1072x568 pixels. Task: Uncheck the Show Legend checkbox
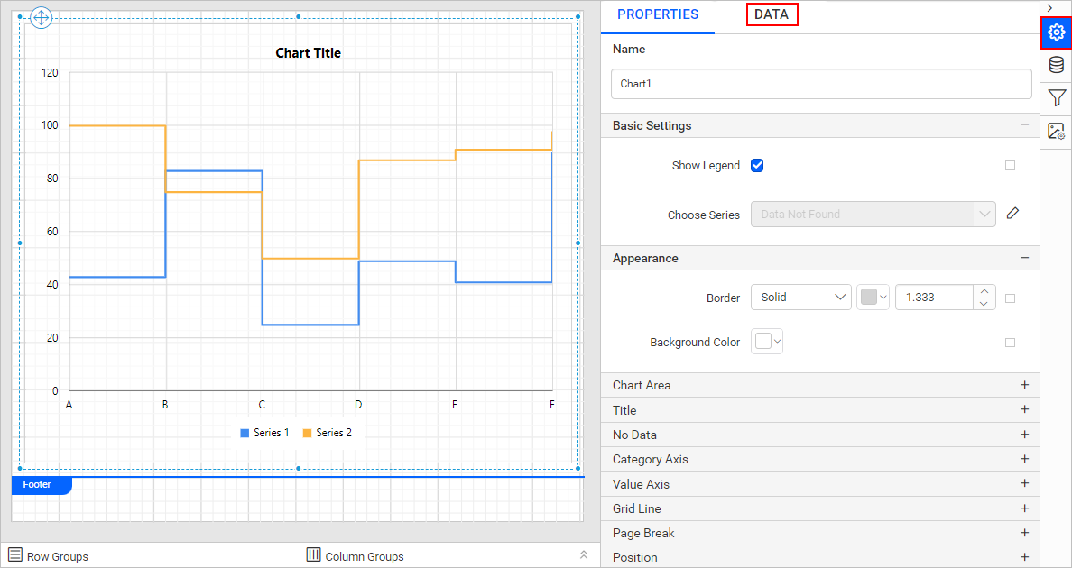[757, 165]
